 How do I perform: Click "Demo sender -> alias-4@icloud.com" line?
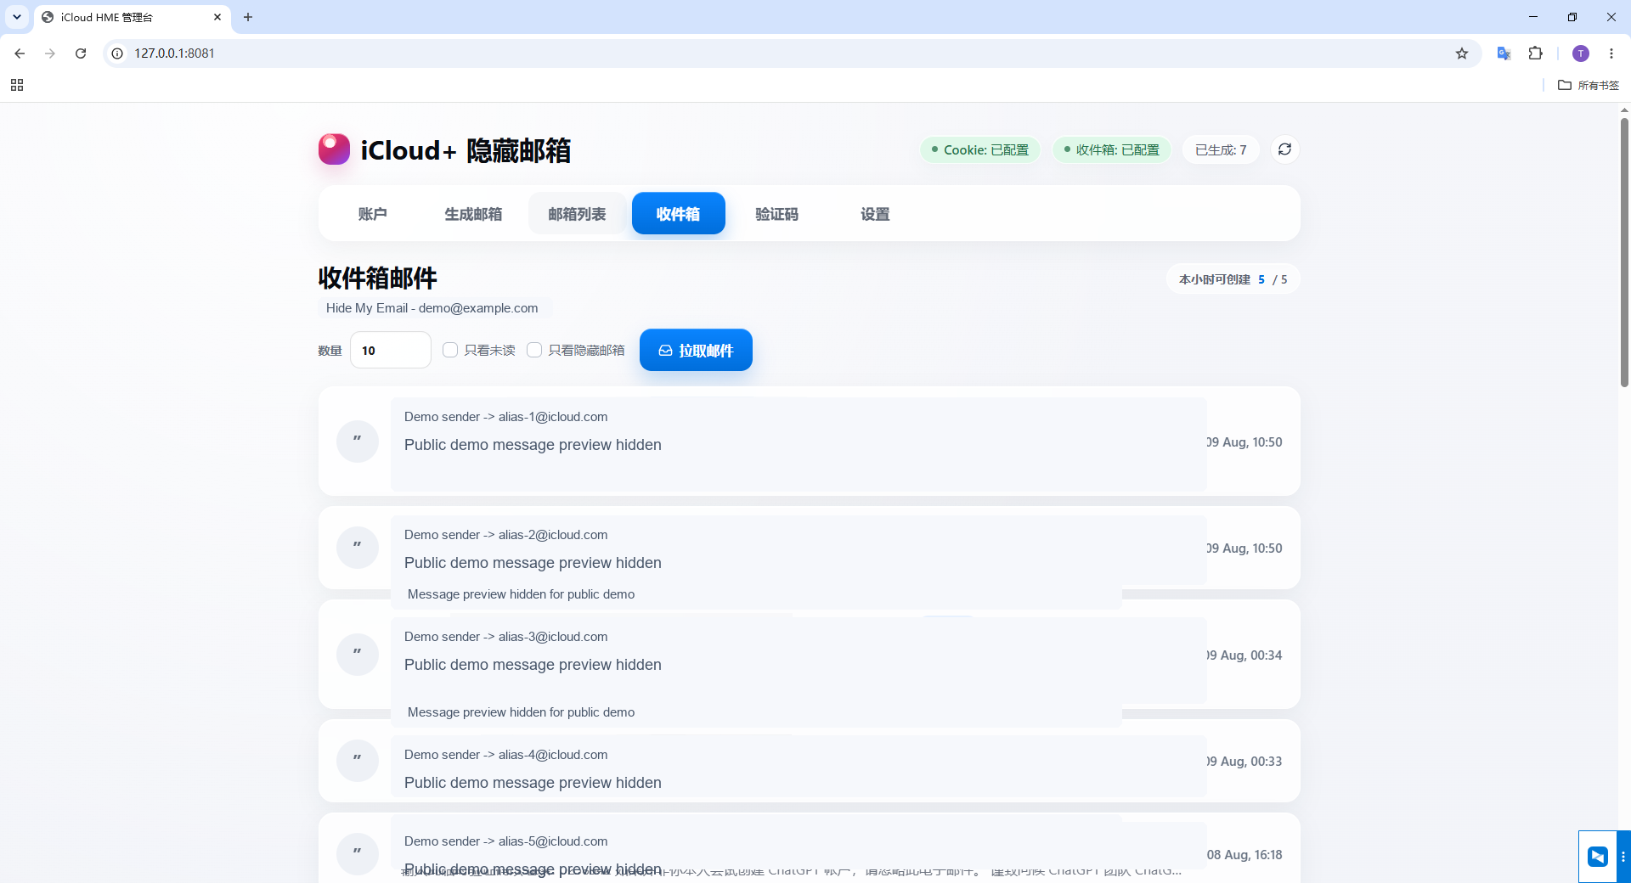(x=505, y=755)
